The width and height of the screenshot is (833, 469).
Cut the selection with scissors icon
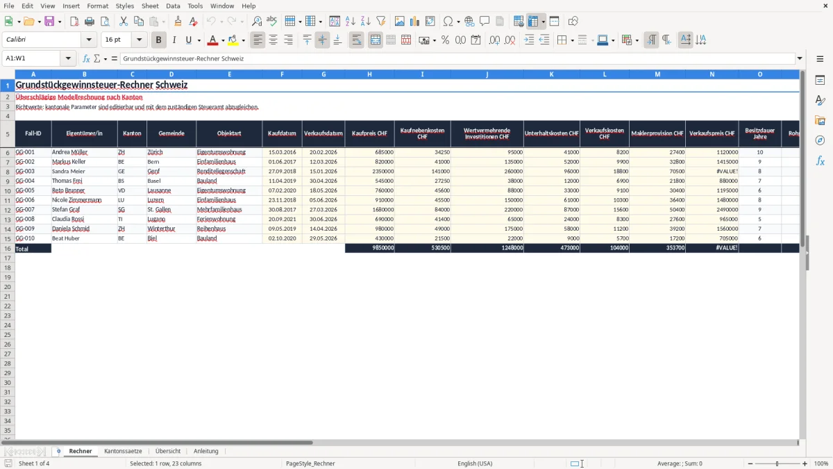(124, 22)
